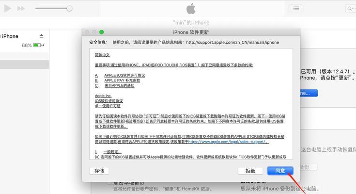Image resolution: width=356 pixels, height=194 pixels.
Task: Click the support.apple.com manuals URL text
Action: (x=232, y=42)
